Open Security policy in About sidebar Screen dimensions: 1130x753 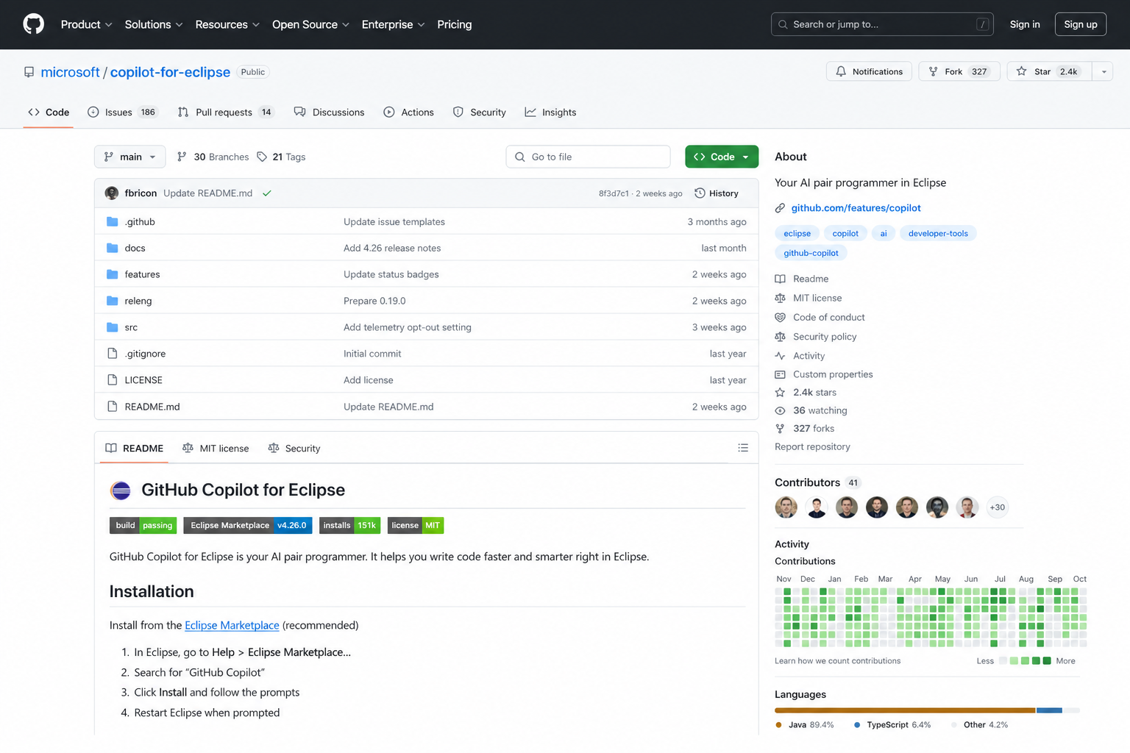coord(824,337)
